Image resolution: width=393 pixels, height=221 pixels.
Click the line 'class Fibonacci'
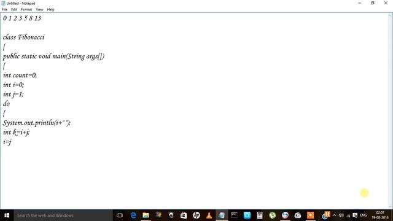coord(23,37)
